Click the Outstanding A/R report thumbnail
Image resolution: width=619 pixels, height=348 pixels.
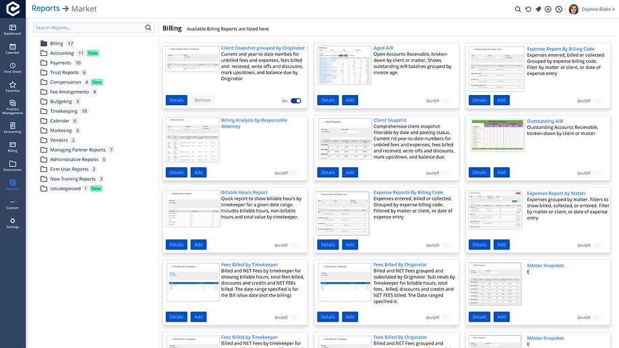(498, 135)
